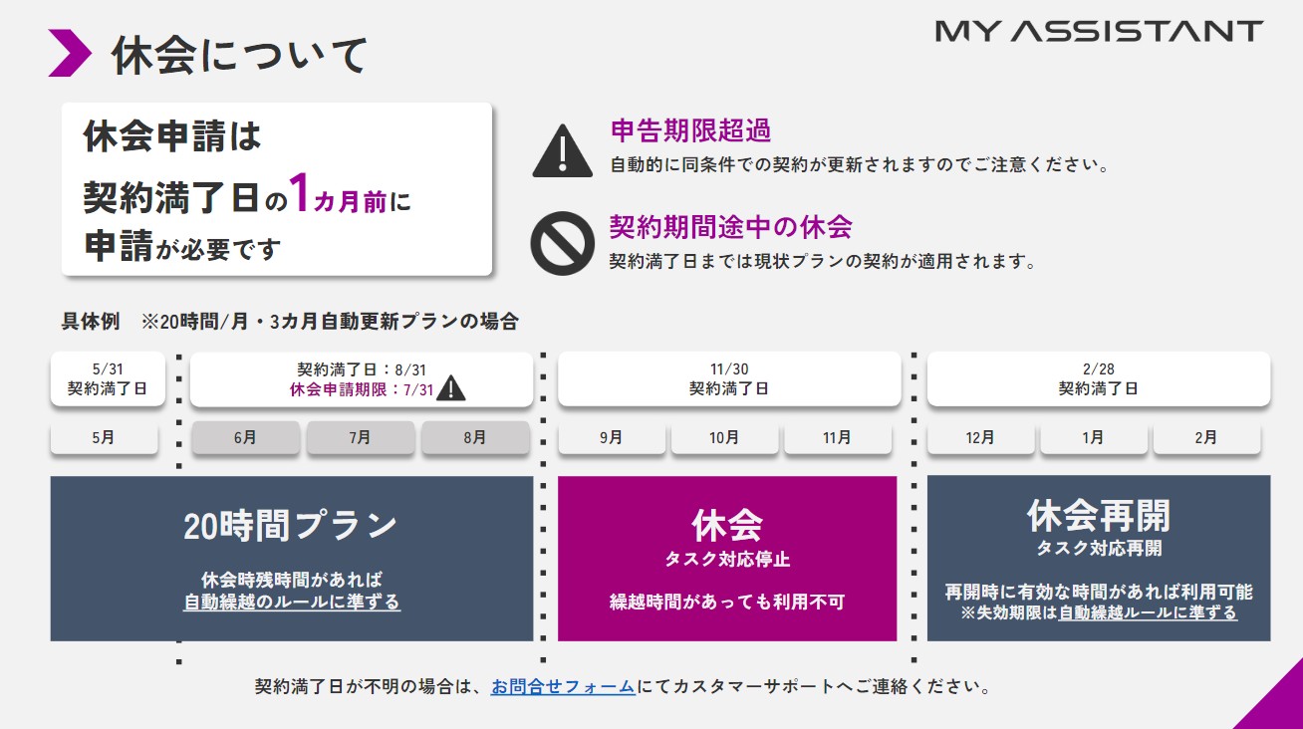Click the 12月 month label
The width and height of the screenshot is (1303, 729).
[x=980, y=436]
